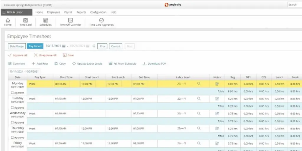Open start date calendar picker icon
The width and height of the screenshot is (302, 151).
pyautogui.click(x=64, y=46)
